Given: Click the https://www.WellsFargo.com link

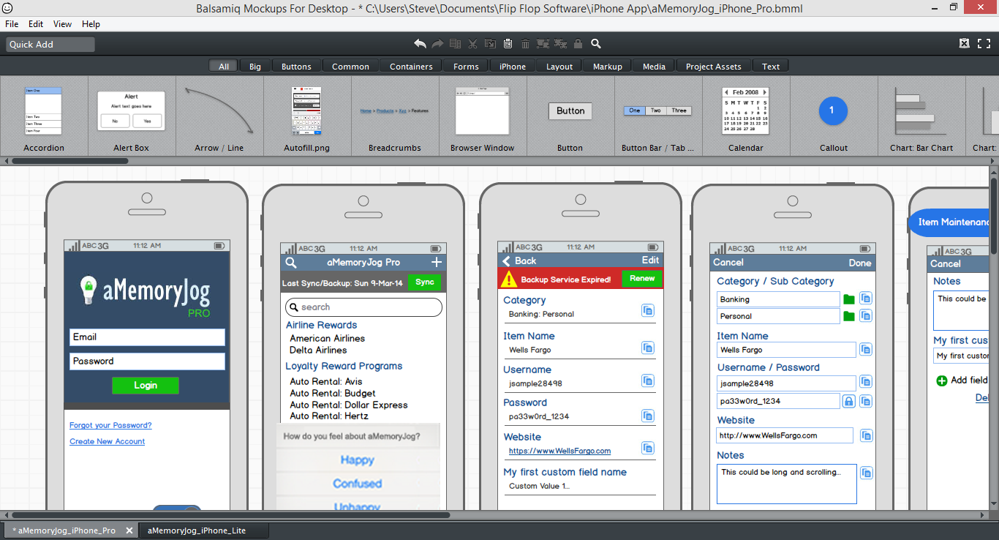Looking at the screenshot, I should [x=559, y=451].
